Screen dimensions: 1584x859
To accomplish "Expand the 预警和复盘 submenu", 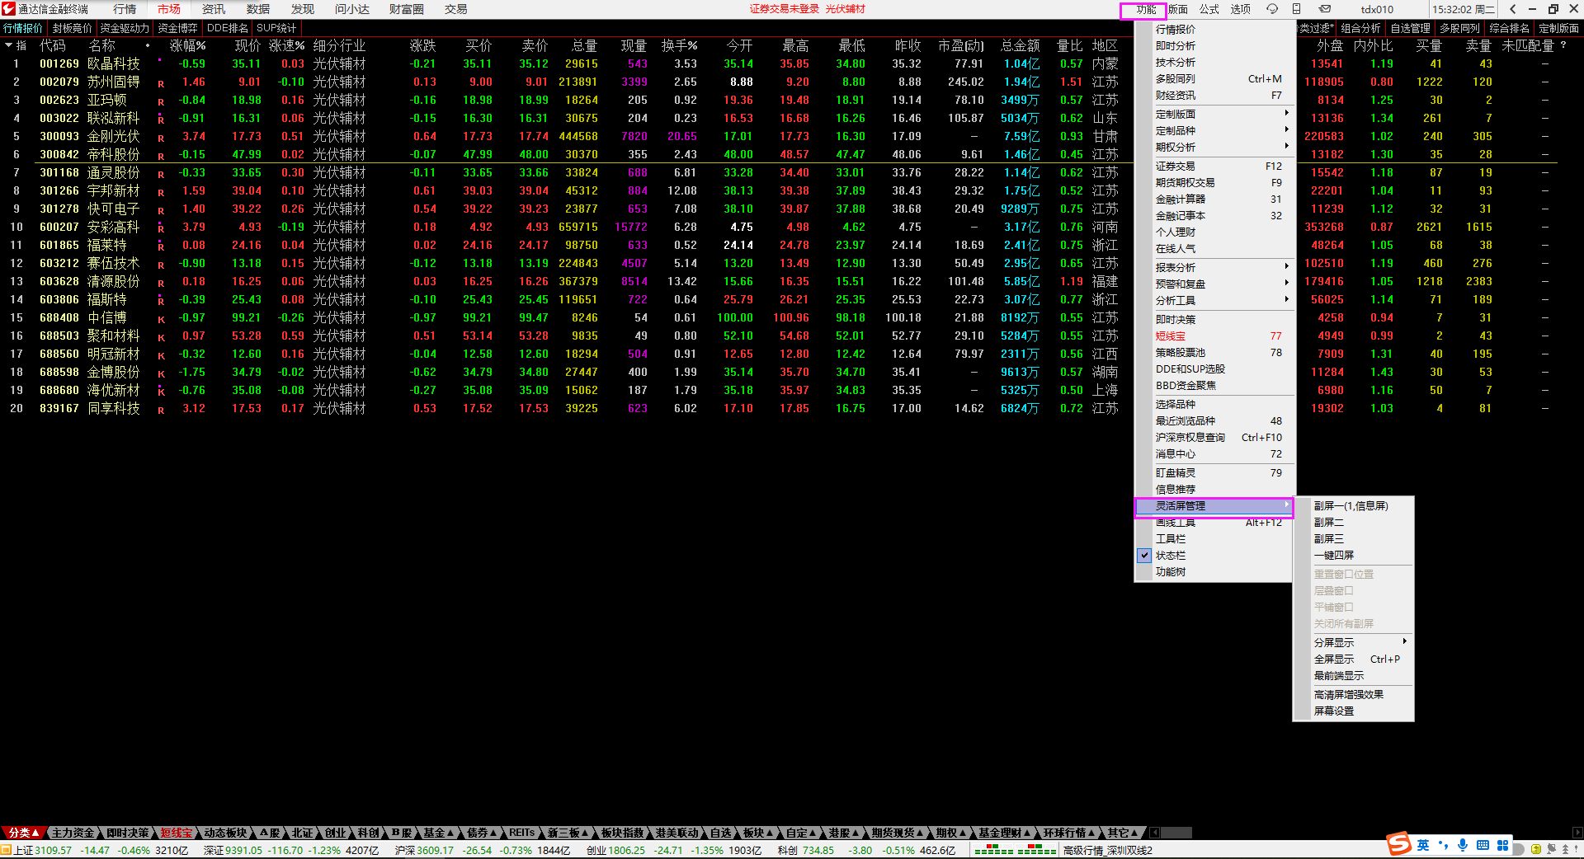I will 1214,284.
